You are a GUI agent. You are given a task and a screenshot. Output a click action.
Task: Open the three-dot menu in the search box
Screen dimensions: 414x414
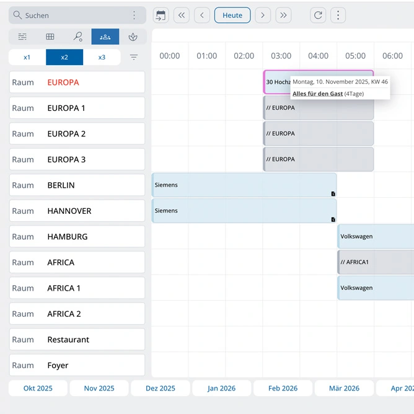point(134,15)
